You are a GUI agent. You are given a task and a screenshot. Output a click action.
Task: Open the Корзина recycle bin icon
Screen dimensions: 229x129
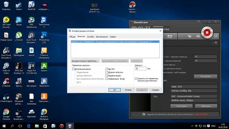click(6, 6)
